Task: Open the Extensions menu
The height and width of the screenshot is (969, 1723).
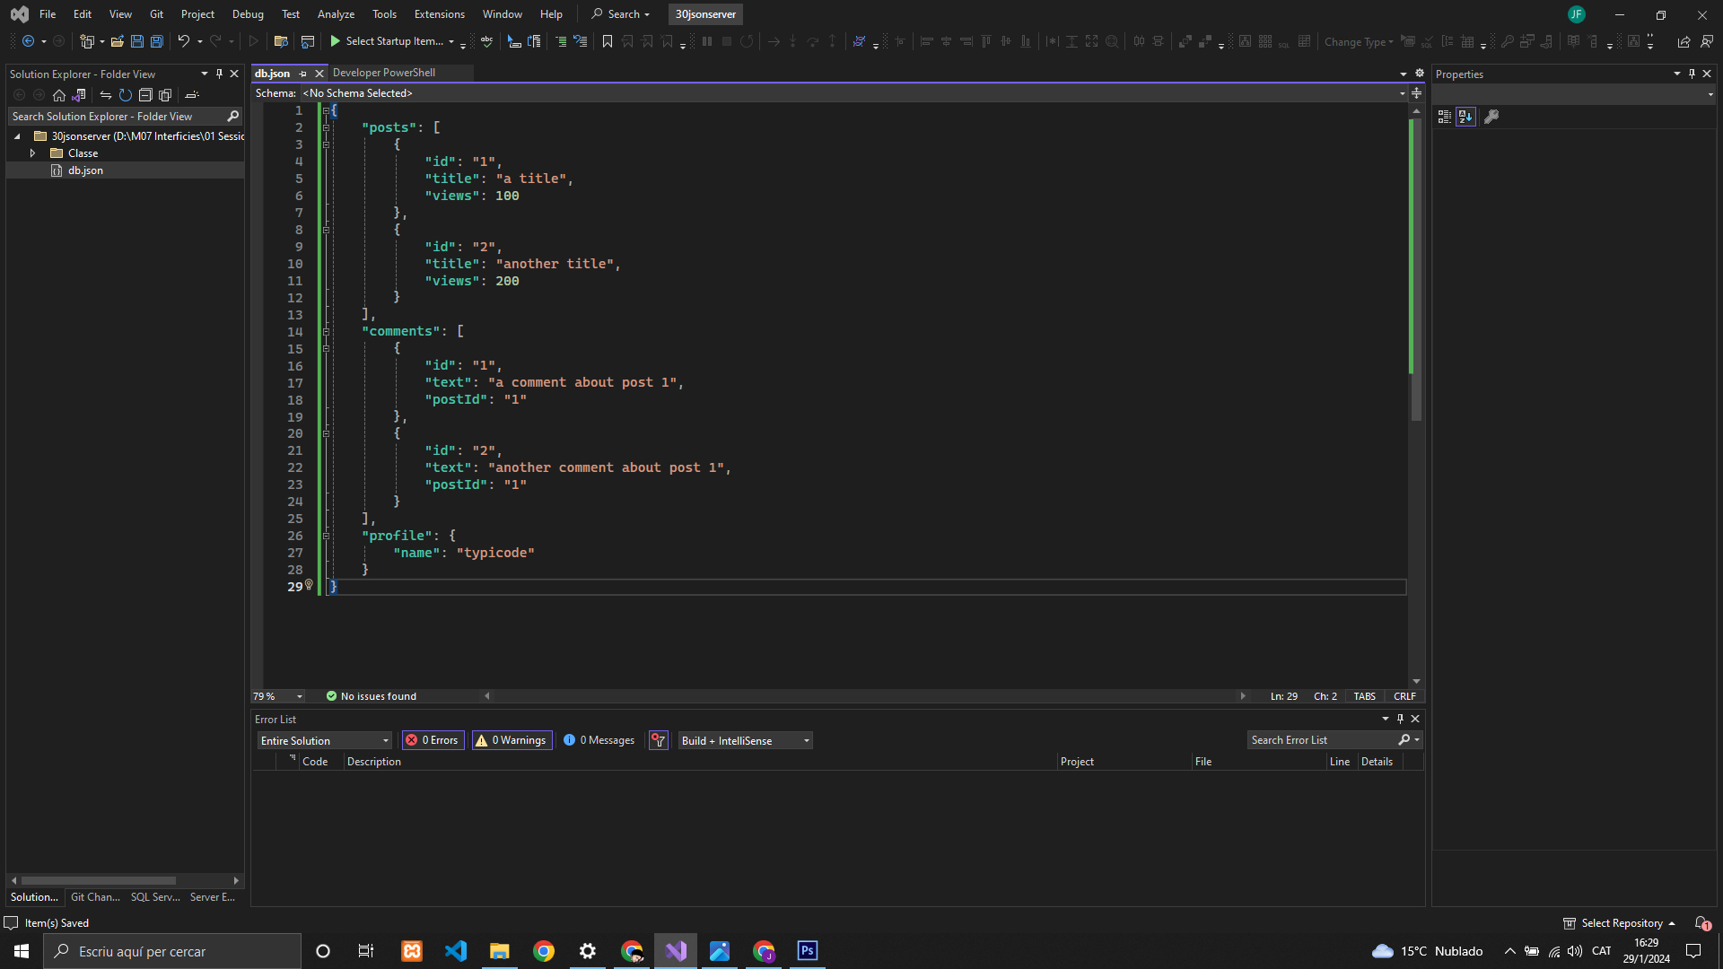Action: point(439,14)
